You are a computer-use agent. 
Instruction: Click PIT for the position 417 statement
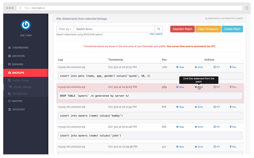point(217,147)
